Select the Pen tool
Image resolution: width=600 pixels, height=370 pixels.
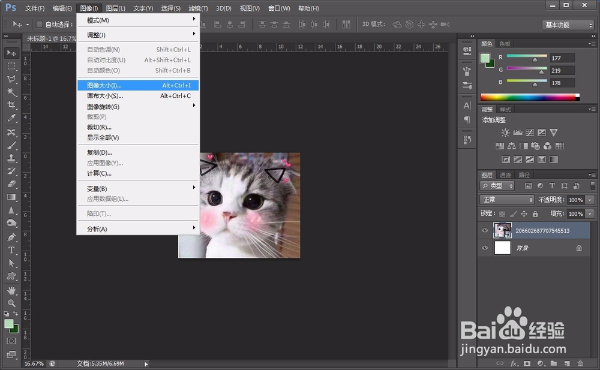point(11,237)
